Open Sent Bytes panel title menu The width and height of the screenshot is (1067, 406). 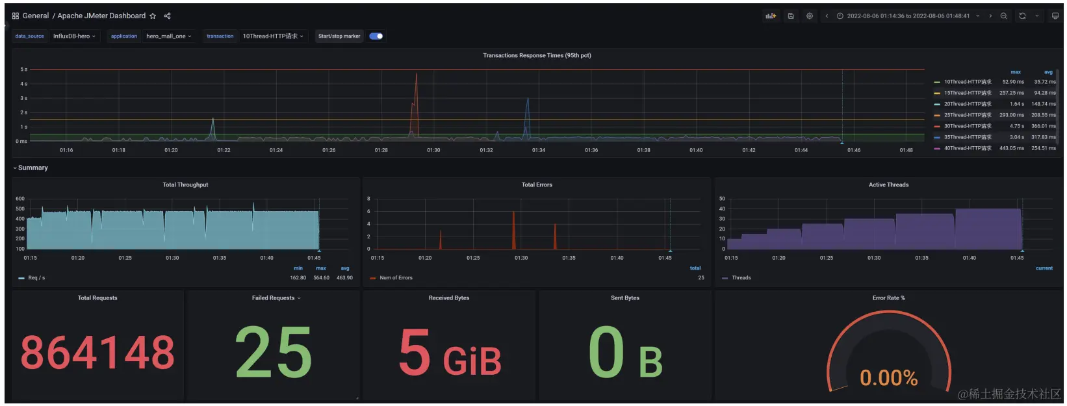click(625, 298)
